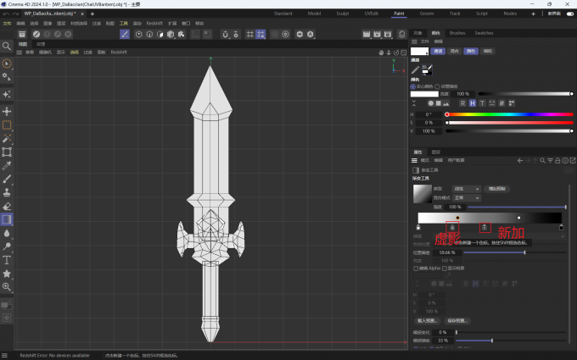Click the filter icon in Attributes panel
This screenshot has width=577, height=360.
coord(550,161)
